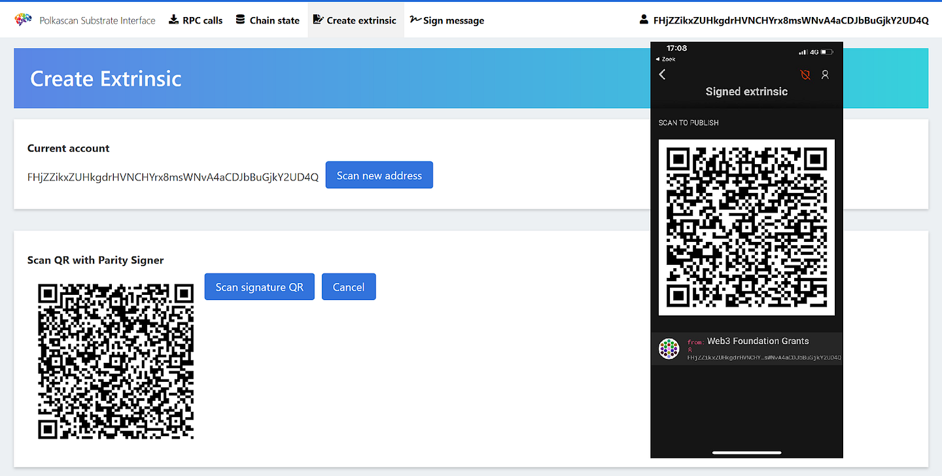Open the RPC calls tab

pyautogui.click(x=196, y=20)
